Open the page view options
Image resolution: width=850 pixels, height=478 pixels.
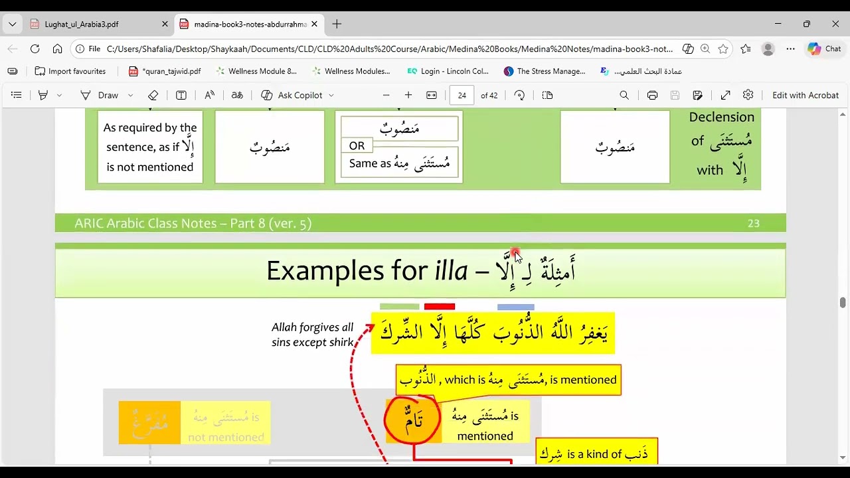pos(547,95)
